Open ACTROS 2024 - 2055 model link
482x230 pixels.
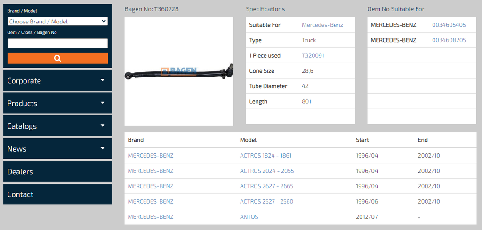(x=267, y=171)
